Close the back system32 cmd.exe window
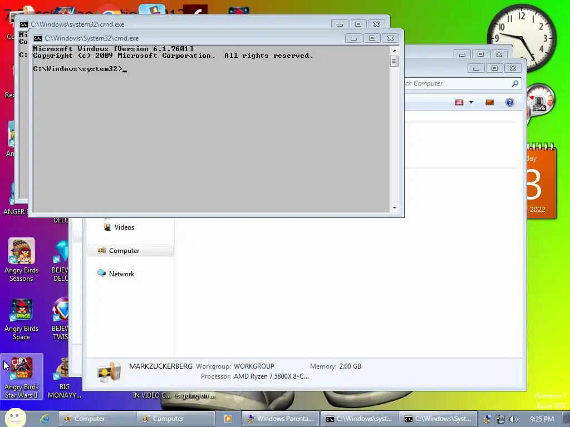The height and width of the screenshot is (427, 570). click(x=377, y=24)
